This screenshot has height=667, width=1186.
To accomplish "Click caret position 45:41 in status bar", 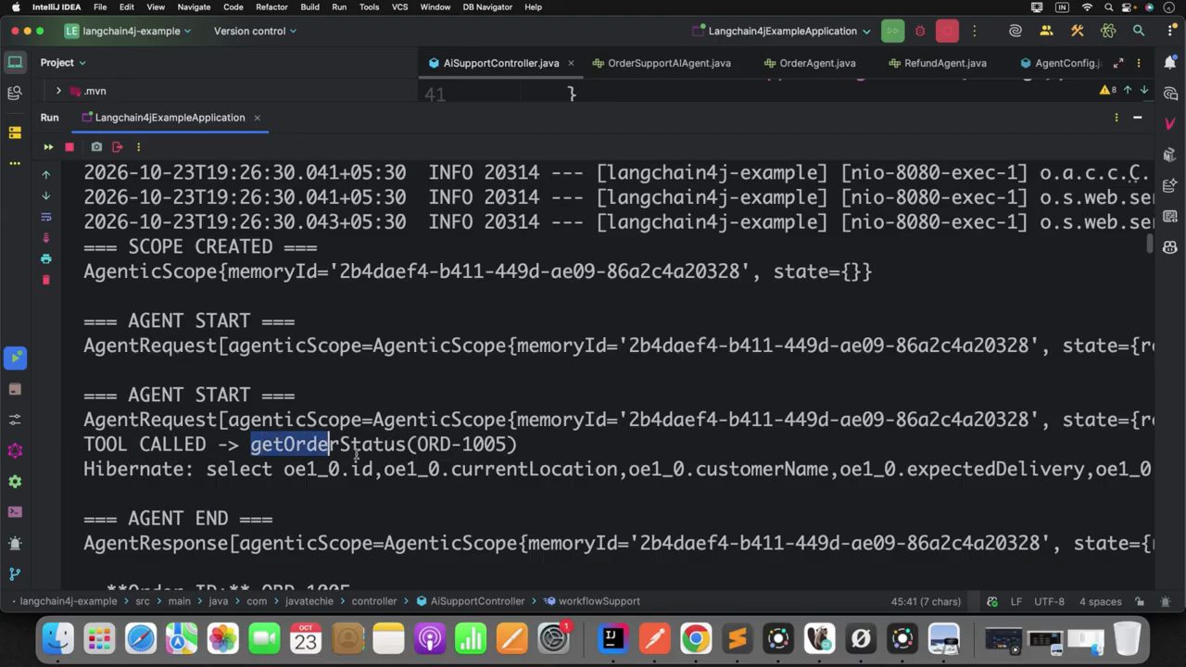I will tap(926, 601).
